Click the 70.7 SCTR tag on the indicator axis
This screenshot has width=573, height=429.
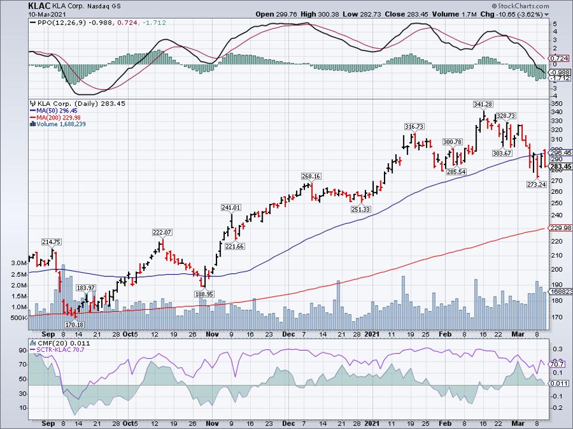tap(557, 365)
